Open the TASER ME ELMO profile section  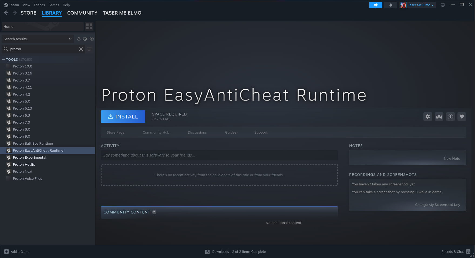point(122,13)
